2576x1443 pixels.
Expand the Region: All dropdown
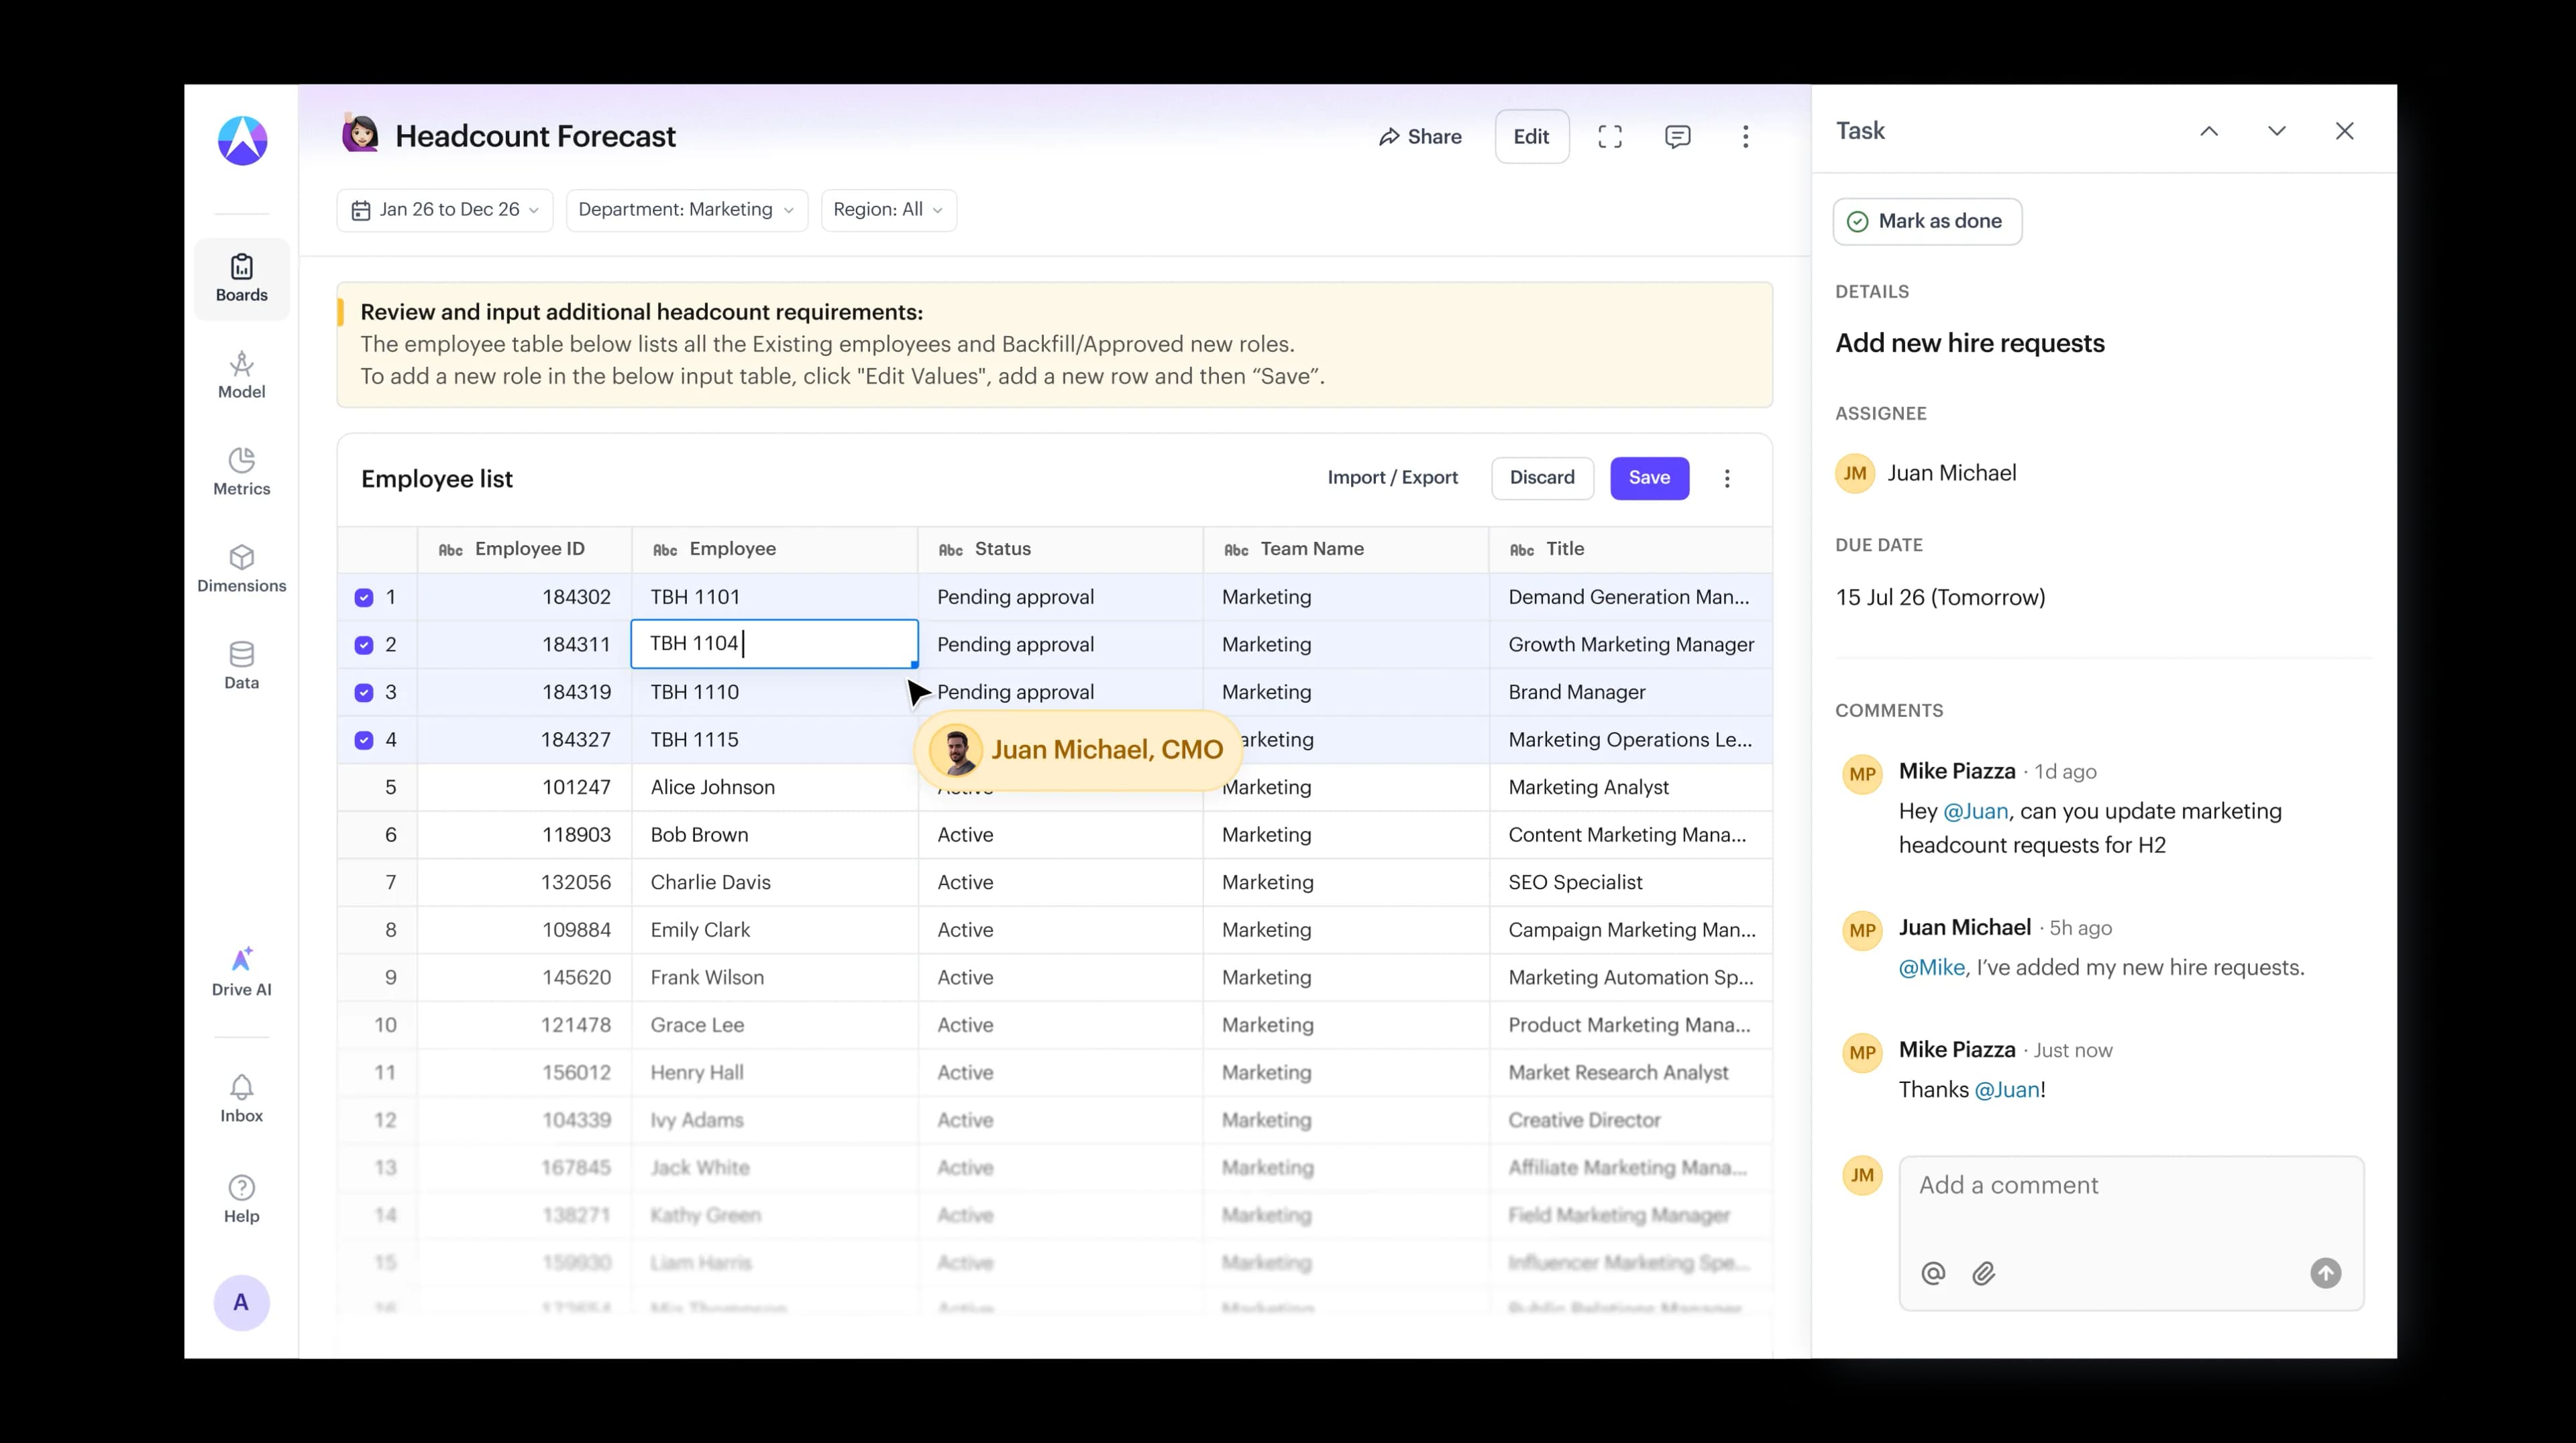(888, 210)
